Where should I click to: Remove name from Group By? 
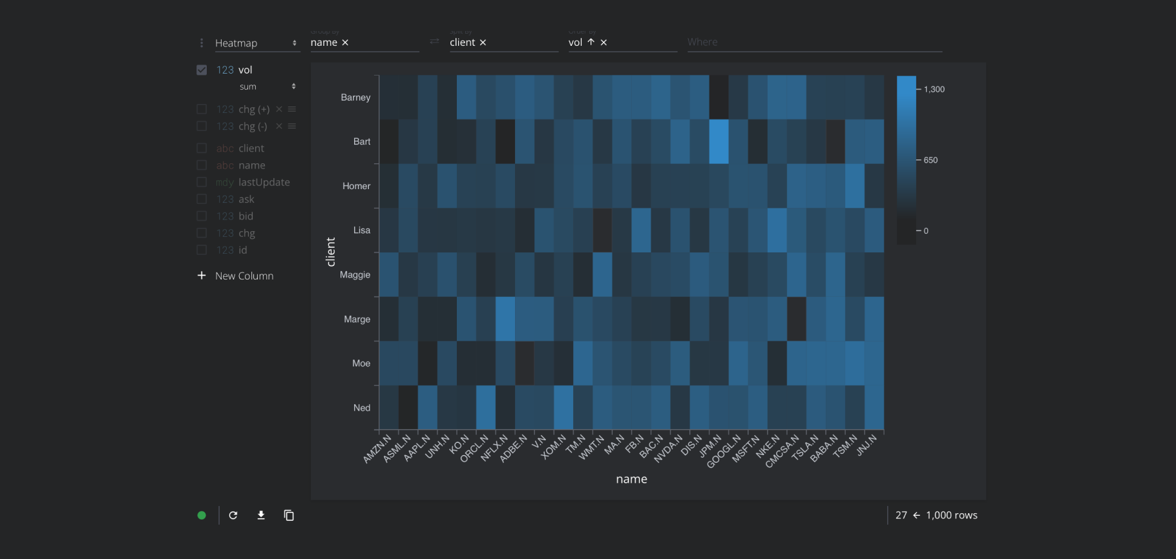click(345, 43)
